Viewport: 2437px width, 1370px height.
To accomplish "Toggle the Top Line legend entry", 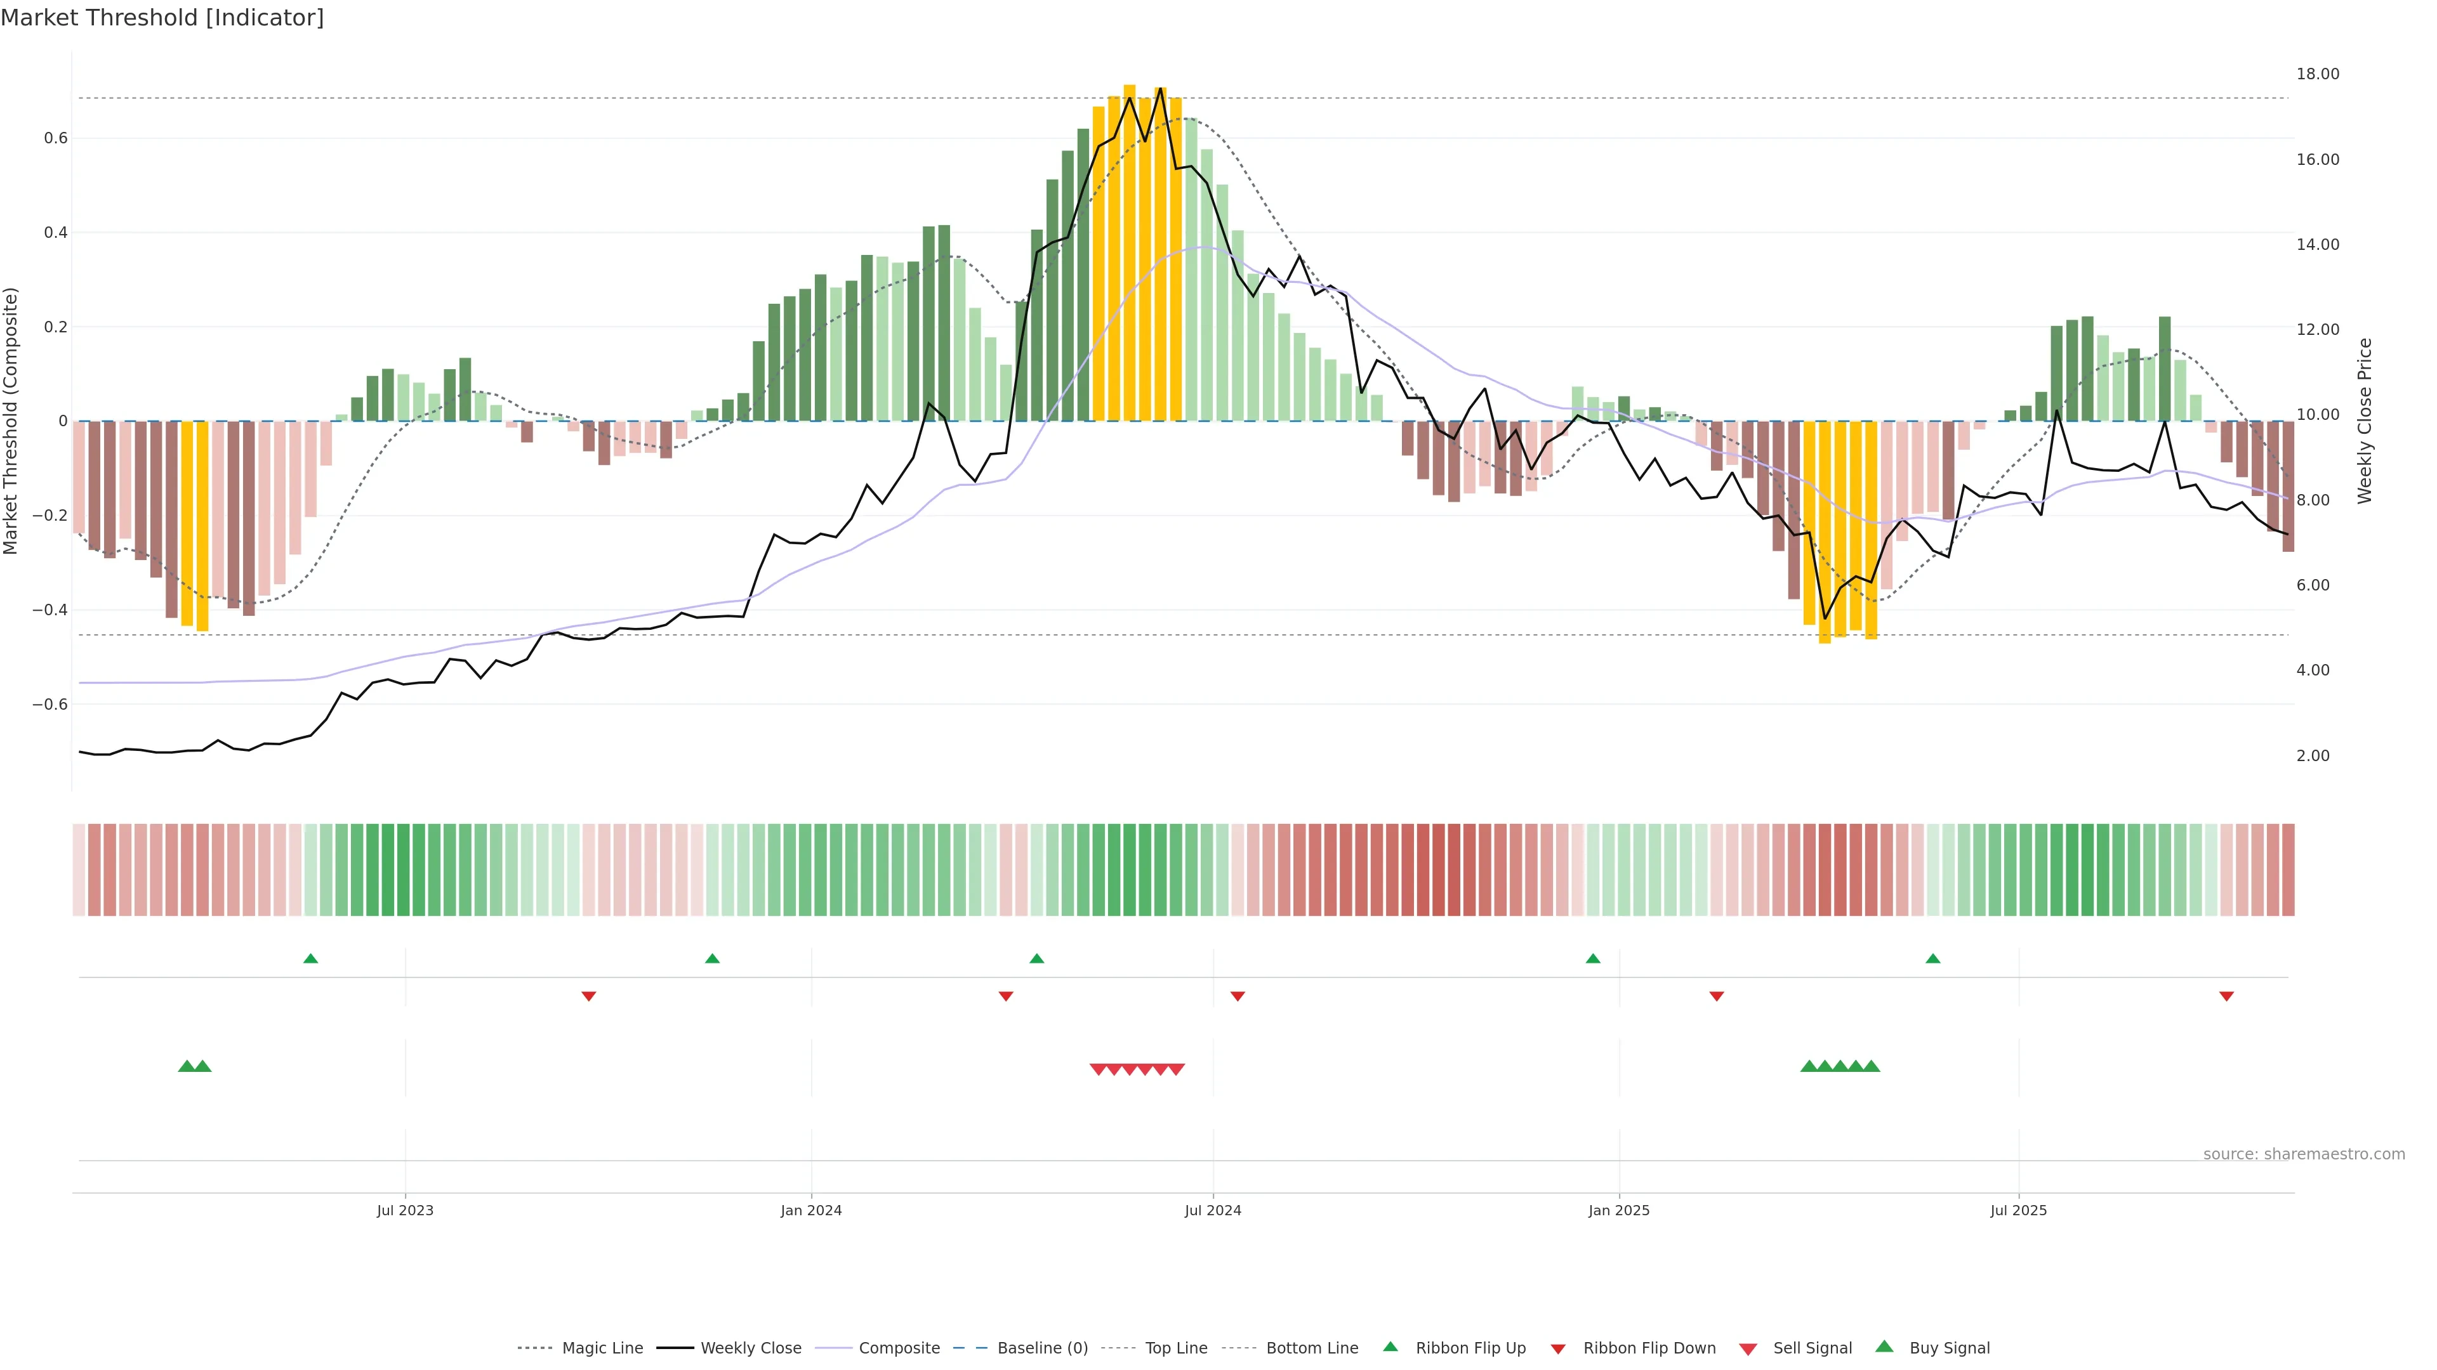I will [x=1176, y=1348].
